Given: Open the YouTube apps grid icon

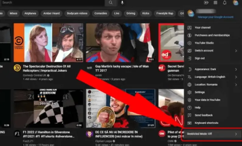Looking at the screenshot, I should click(x=216, y=3).
